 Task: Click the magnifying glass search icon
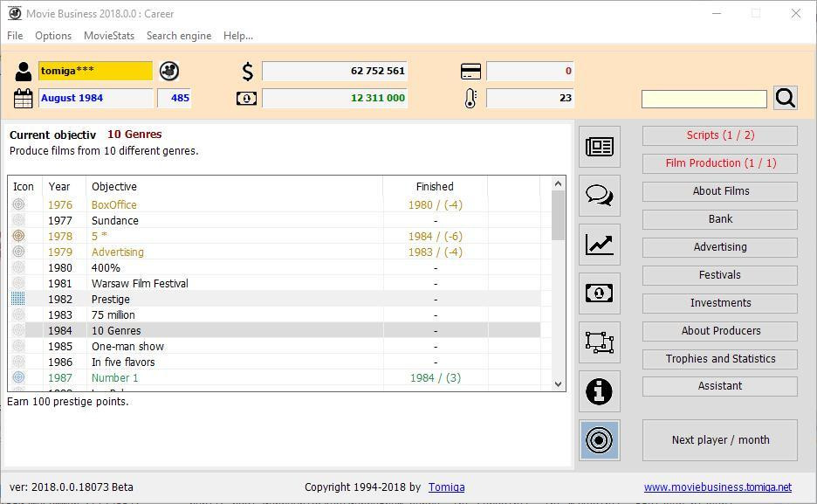786,98
